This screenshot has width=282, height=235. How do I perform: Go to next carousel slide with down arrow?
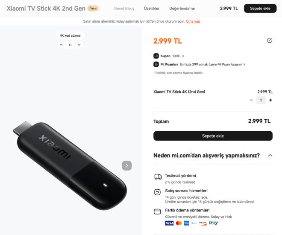click(x=79, y=45)
